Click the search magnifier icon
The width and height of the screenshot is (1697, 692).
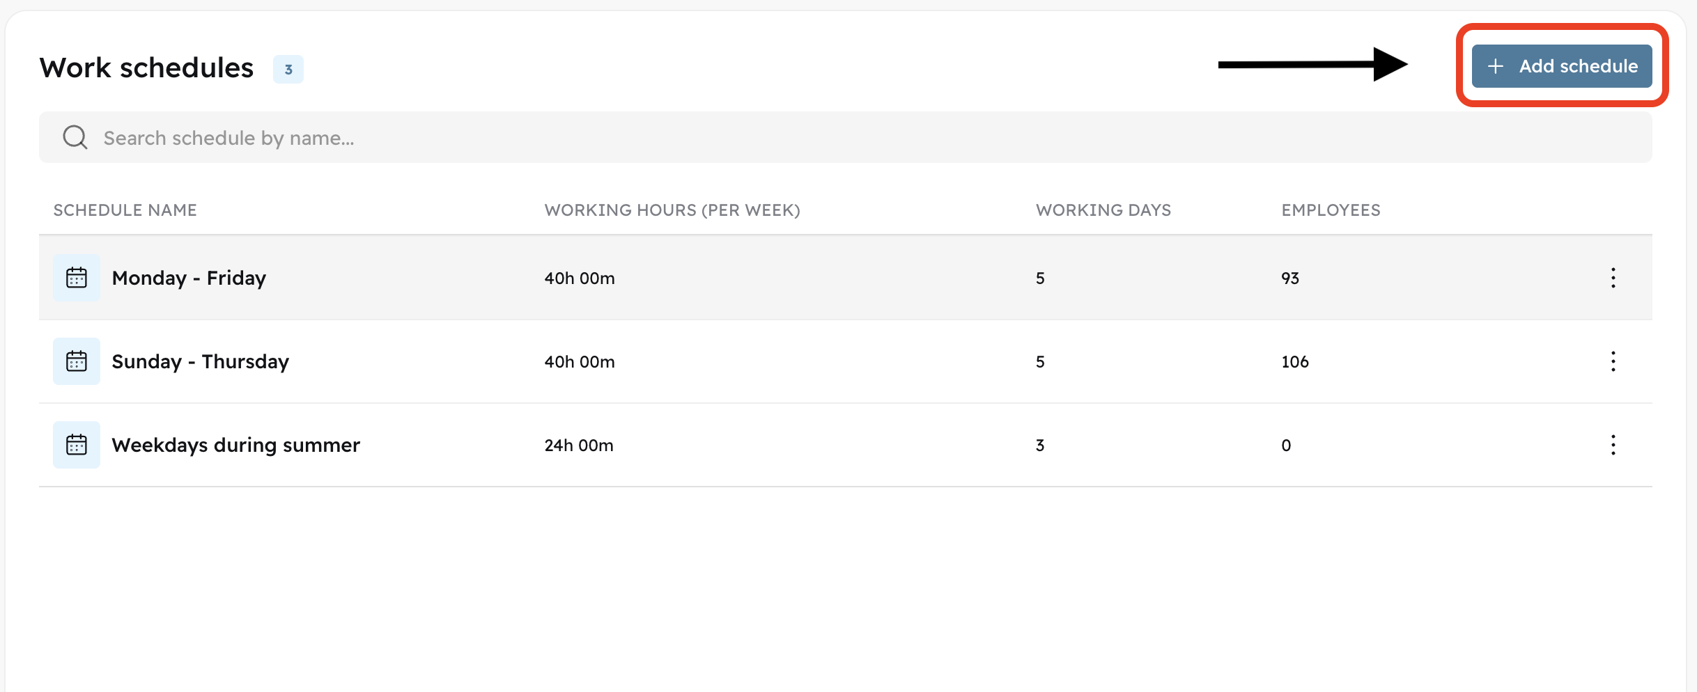pyautogui.click(x=75, y=138)
